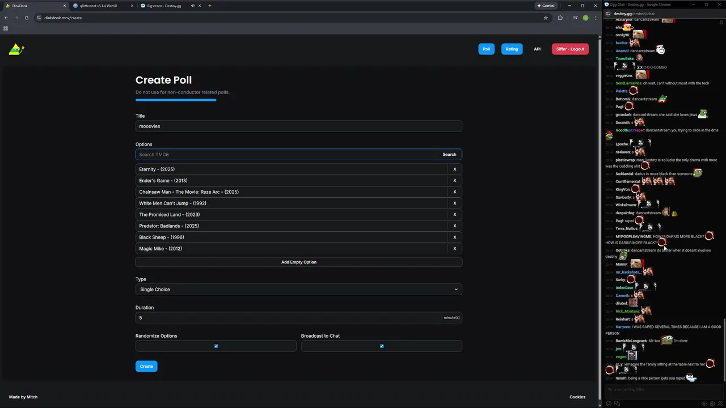
Task: Open whispers icon in chat window
Action: (617, 403)
